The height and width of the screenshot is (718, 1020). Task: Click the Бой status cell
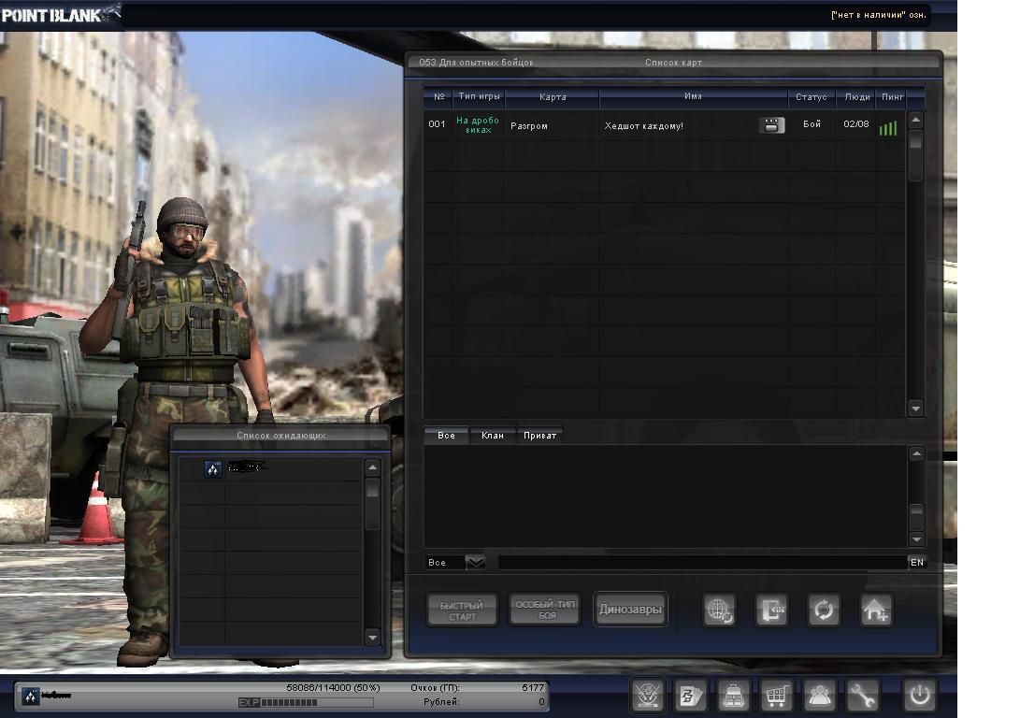pyautogui.click(x=812, y=124)
